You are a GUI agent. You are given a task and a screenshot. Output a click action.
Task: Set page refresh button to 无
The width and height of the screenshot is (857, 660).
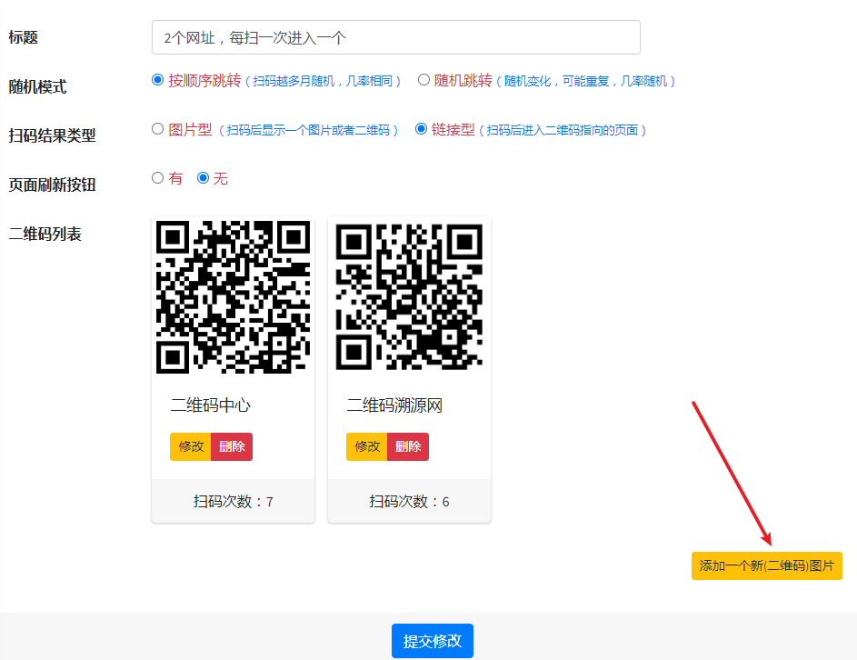(x=203, y=177)
